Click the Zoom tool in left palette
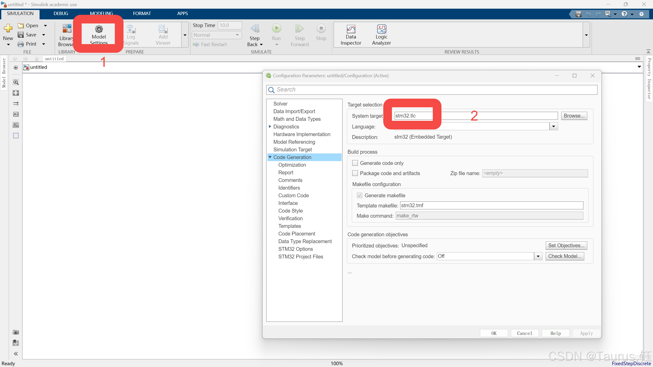Viewport: 653px width, 367px height. (x=16, y=82)
